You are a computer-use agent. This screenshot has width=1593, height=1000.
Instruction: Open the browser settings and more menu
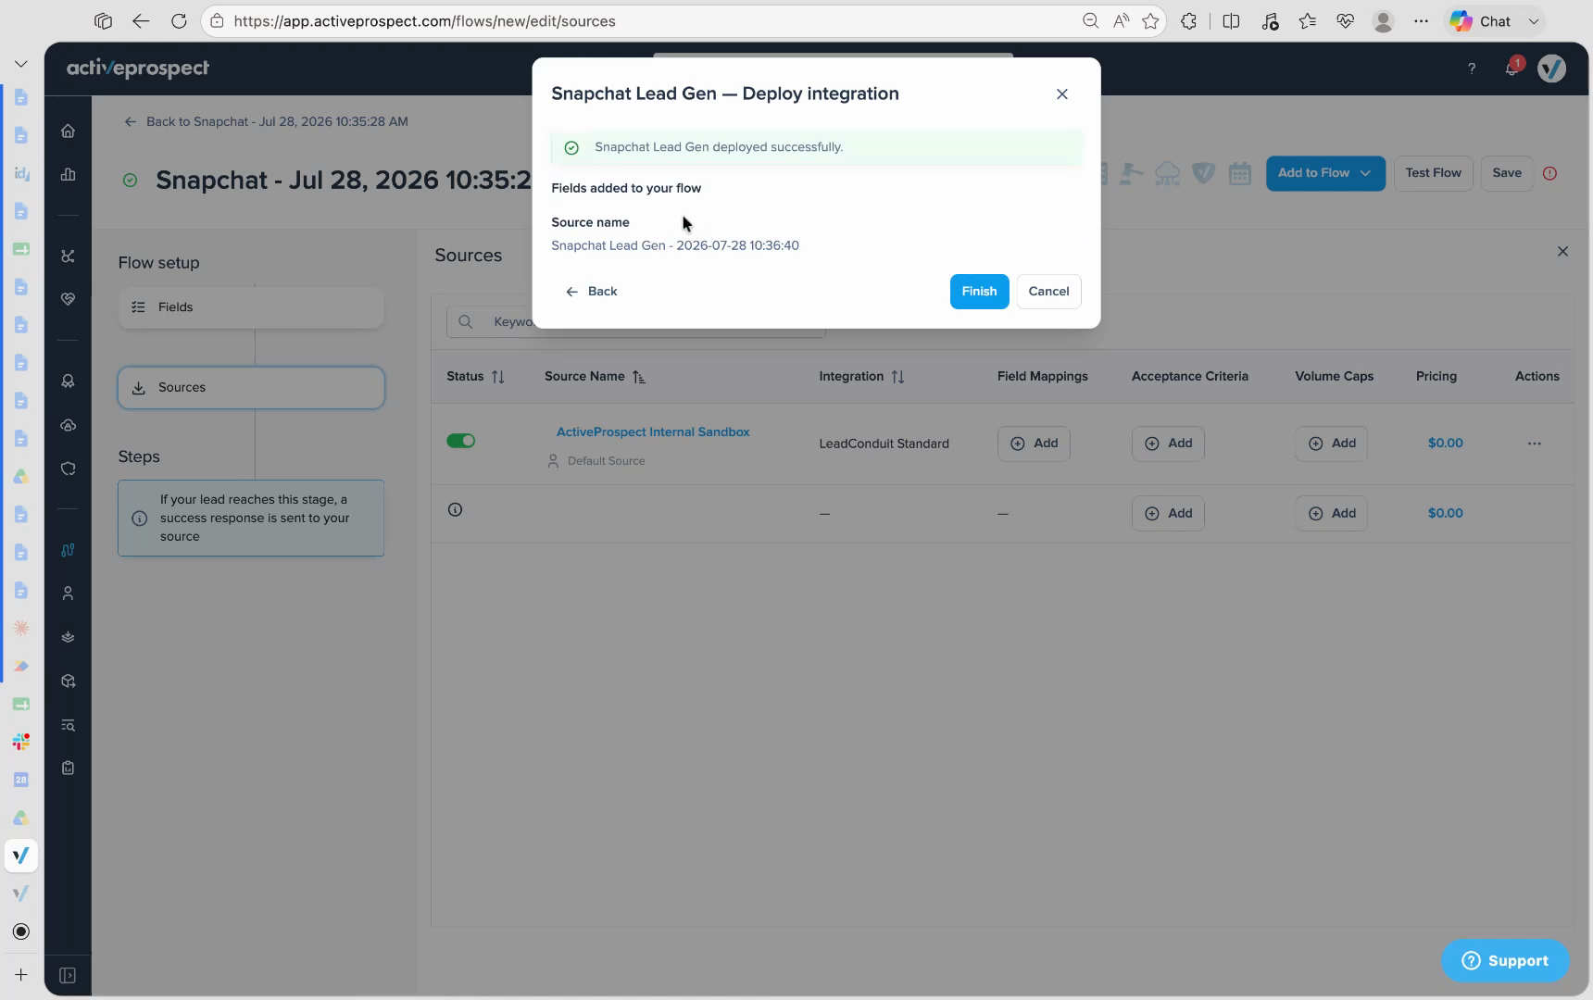point(1421,21)
